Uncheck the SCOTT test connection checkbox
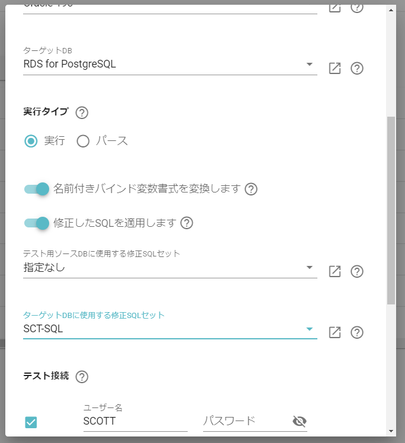405x443 pixels. point(31,422)
